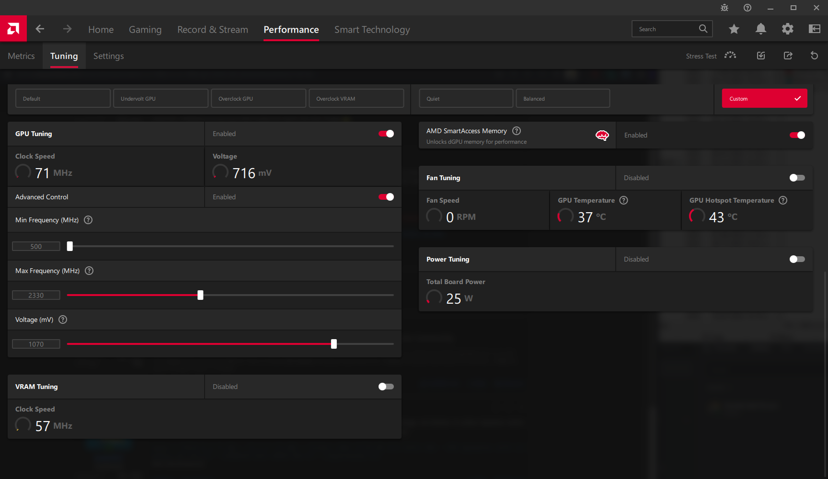Disable AMD SmartAccess Memory toggle
This screenshot has width=828, height=479.
pyautogui.click(x=797, y=135)
